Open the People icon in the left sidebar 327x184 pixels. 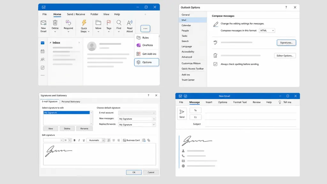click(x=42, y=59)
